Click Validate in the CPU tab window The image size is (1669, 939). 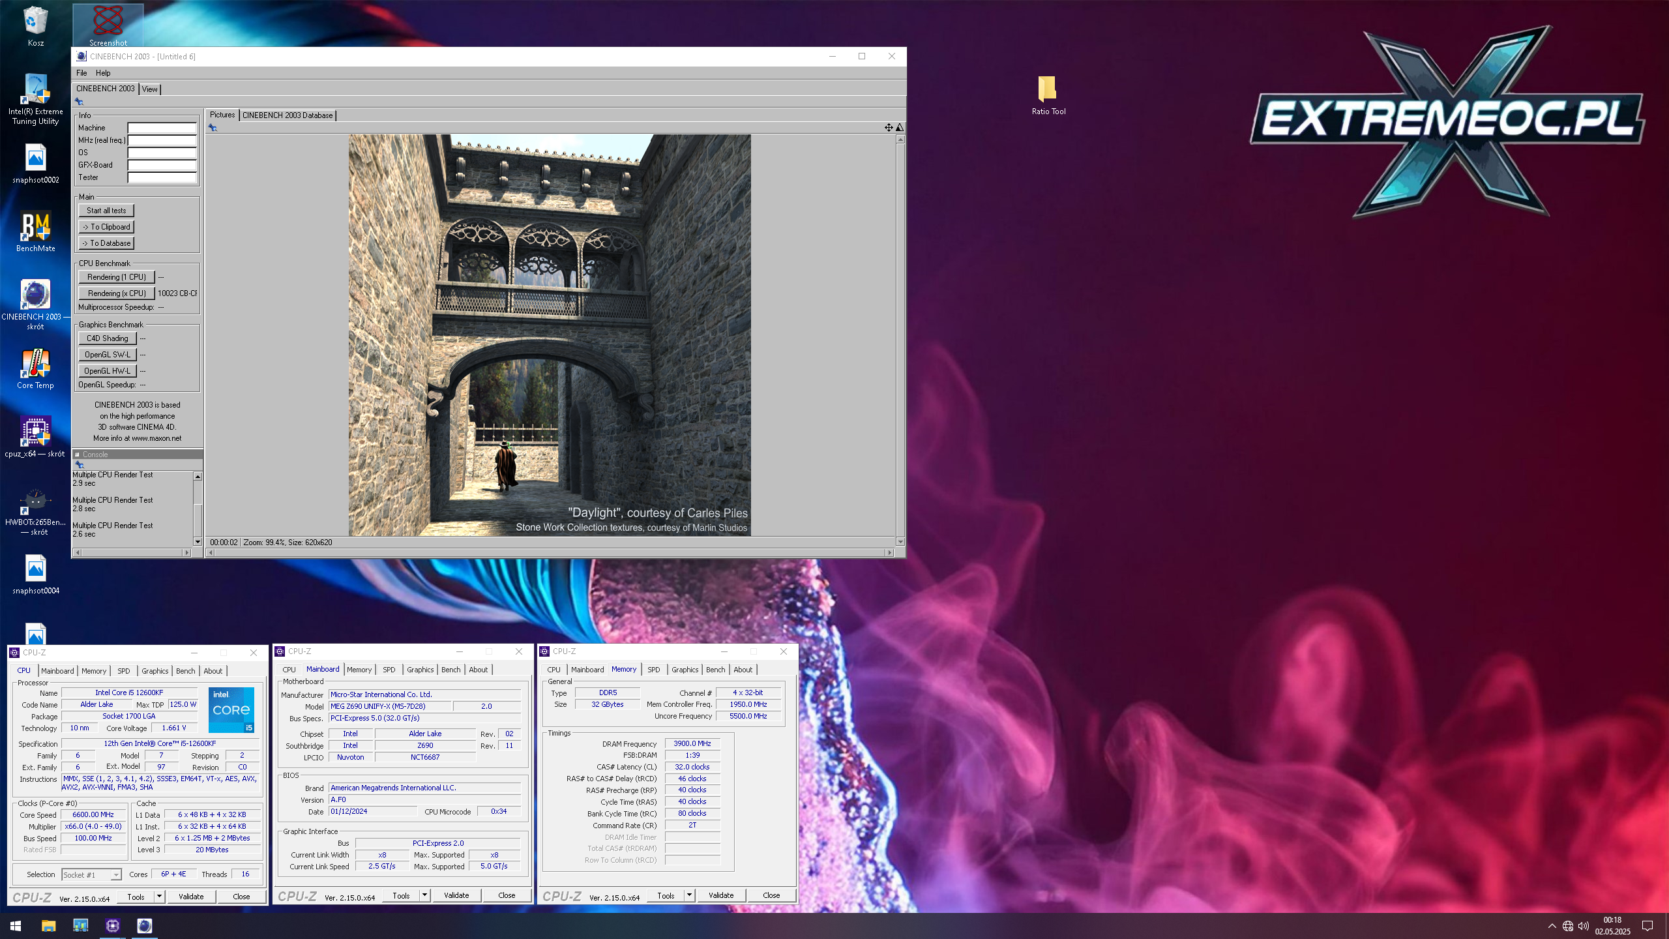(191, 897)
